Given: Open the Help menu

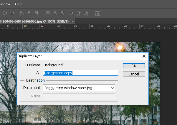Looking at the screenshot, I should tap(19, 4).
